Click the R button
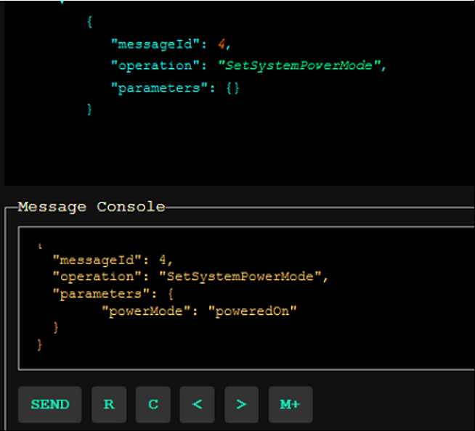Image resolution: width=475 pixels, height=431 pixels. pyautogui.click(x=109, y=404)
